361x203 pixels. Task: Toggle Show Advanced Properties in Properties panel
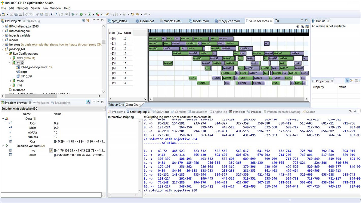click(351, 81)
